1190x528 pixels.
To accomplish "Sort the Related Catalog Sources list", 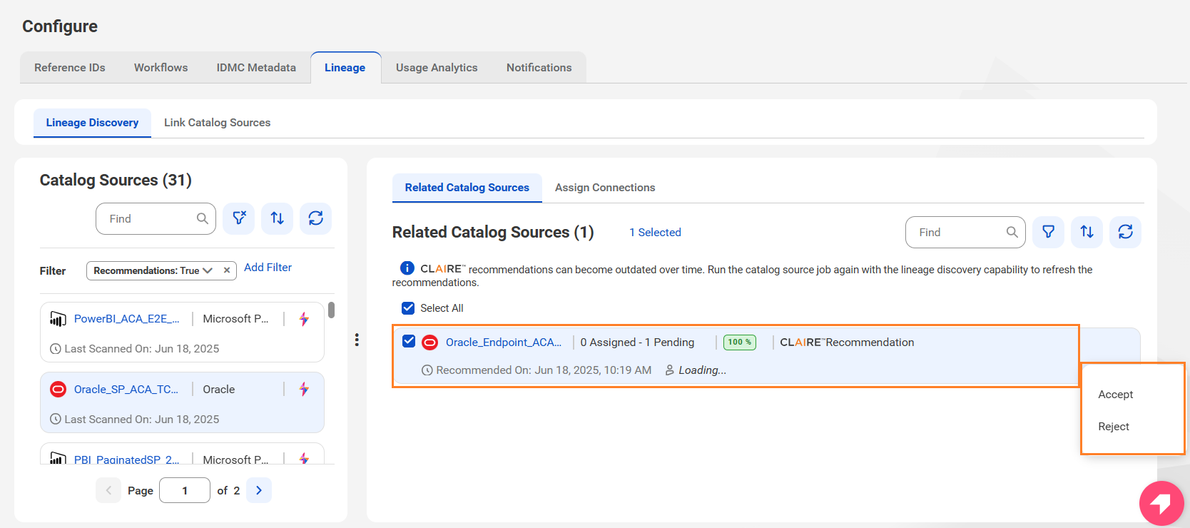I will coord(1087,232).
